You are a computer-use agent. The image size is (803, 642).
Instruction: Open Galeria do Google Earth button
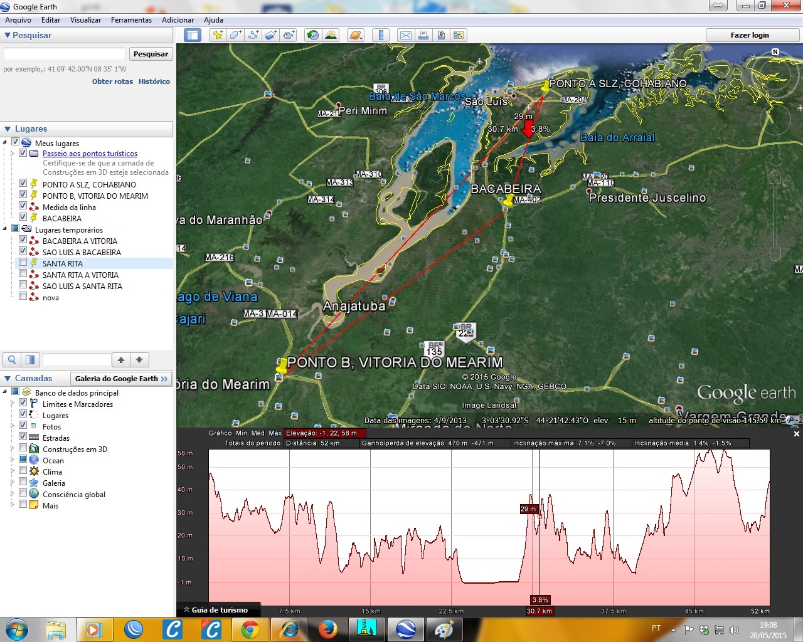pos(121,379)
